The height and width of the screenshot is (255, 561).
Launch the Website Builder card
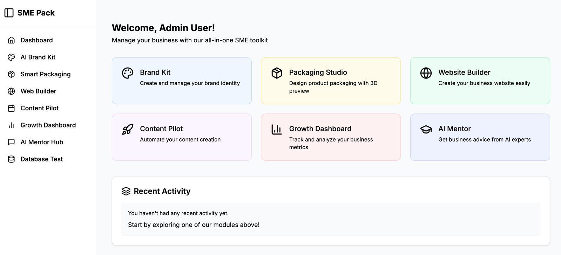tap(480, 81)
